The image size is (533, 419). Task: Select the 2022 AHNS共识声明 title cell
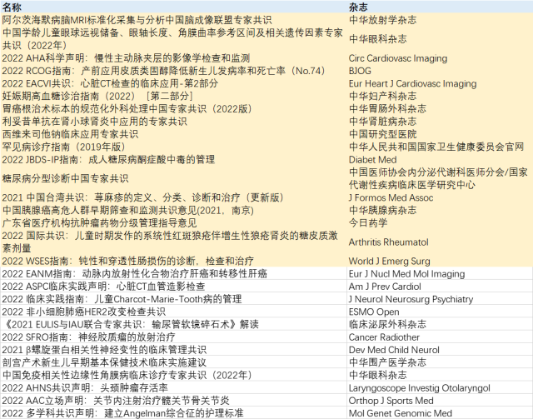[x=173, y=387]
